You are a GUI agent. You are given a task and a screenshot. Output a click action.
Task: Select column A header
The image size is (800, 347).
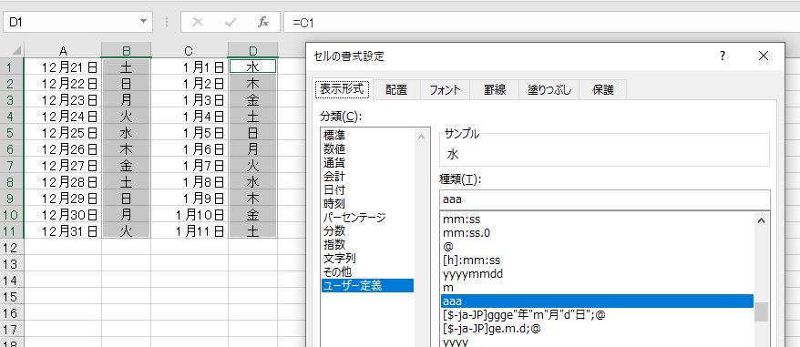[x=63, y=50]
